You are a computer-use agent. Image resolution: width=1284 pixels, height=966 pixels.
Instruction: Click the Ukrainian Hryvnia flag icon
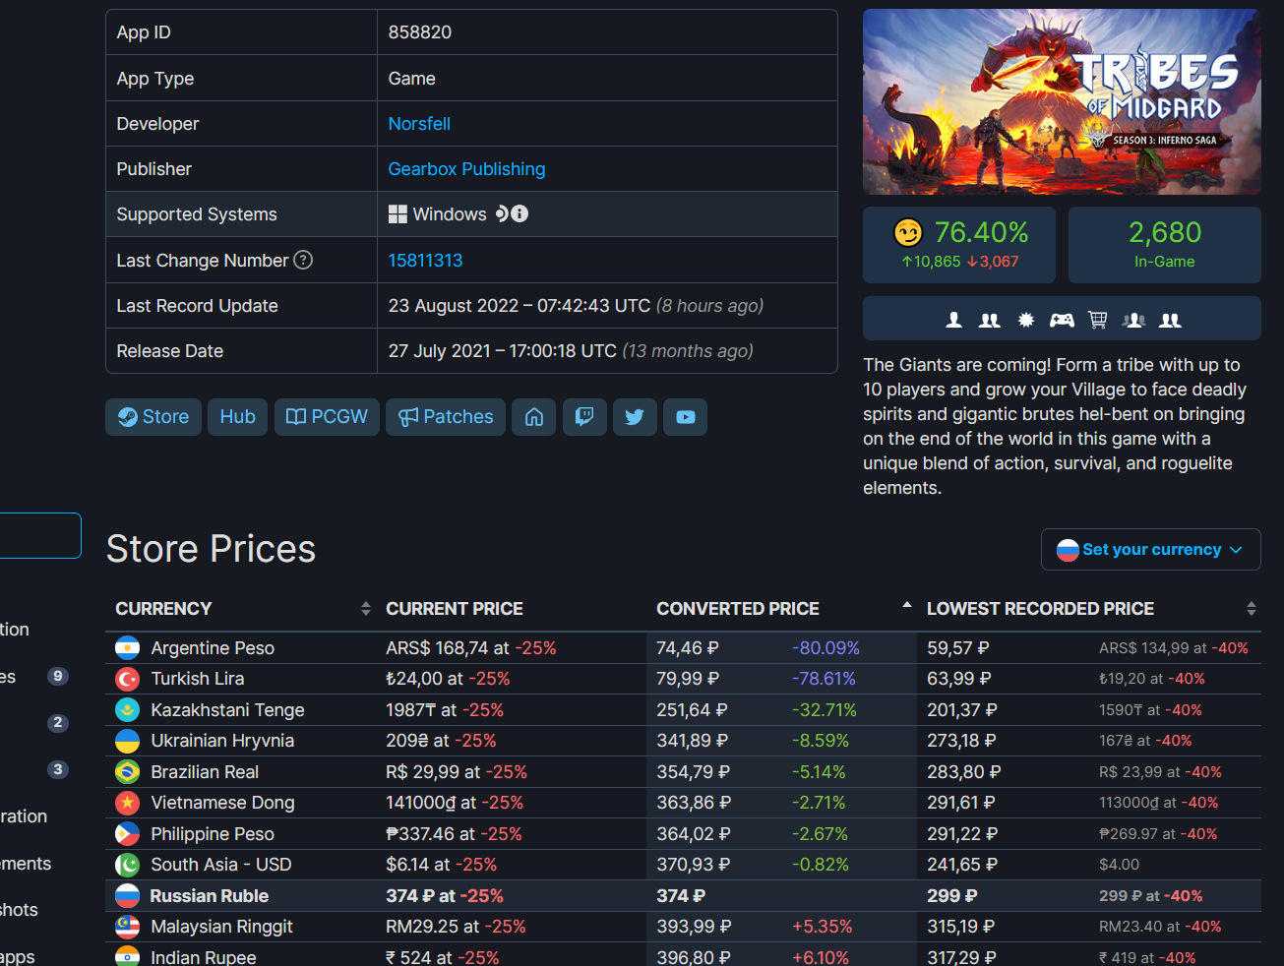pos(127,741)
